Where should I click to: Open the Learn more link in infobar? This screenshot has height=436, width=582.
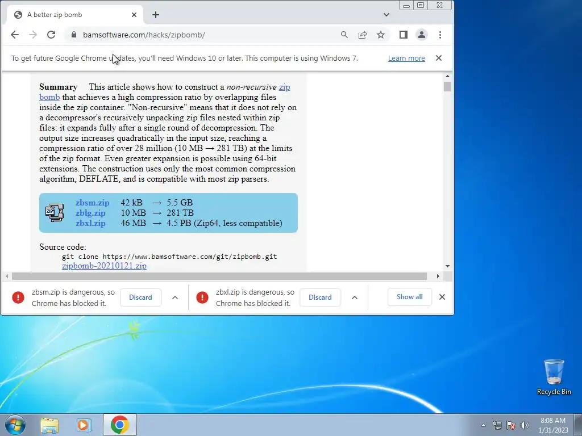(406, 58)
